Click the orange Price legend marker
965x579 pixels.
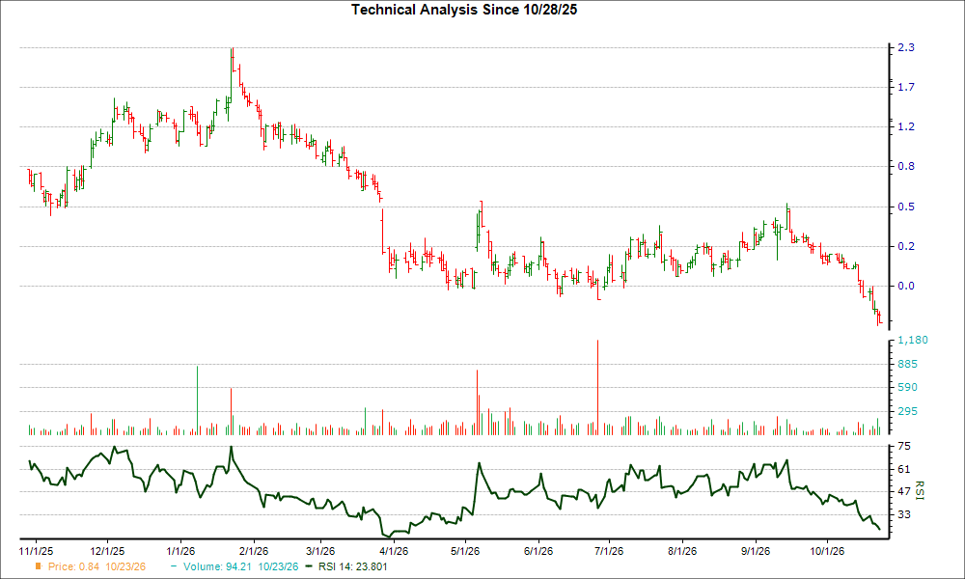point(39,566)
